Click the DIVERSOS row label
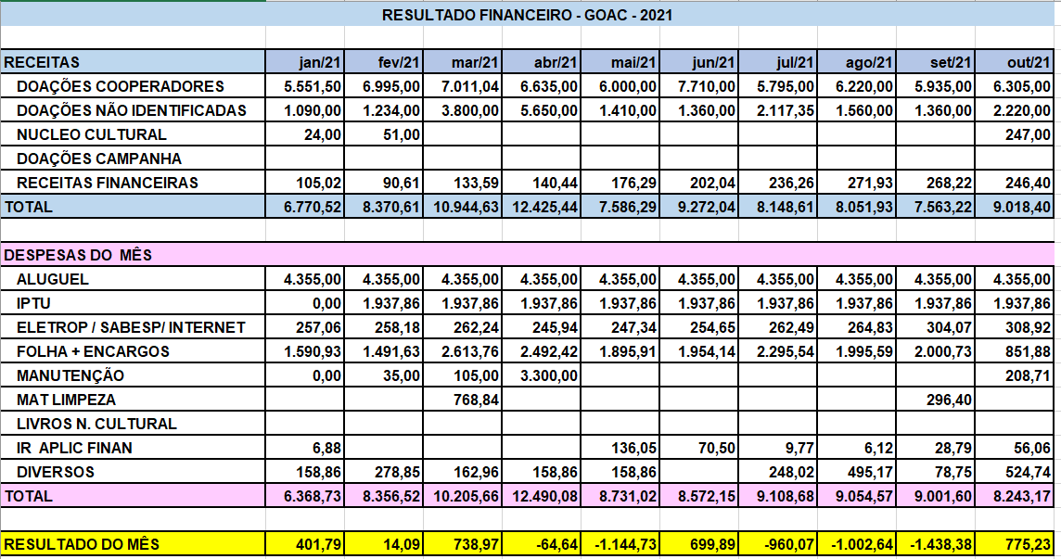This screenshot has height=559, width=1061. click(x=133, y=472)
